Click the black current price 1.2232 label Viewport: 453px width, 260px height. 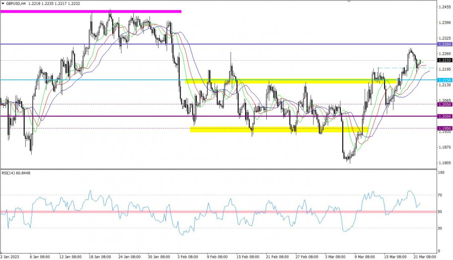[x=444, y=60]
